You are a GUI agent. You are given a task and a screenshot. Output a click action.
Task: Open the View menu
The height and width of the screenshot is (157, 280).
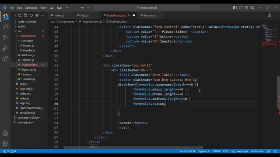tap(43, 8)
